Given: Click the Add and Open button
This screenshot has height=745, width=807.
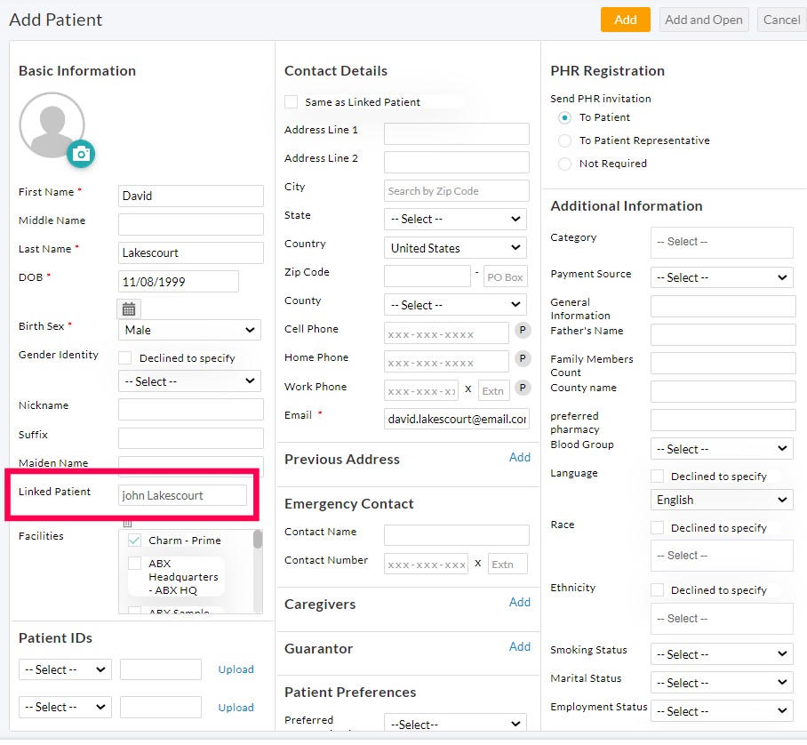Looking at the screenshot, I should click(703, 19).
